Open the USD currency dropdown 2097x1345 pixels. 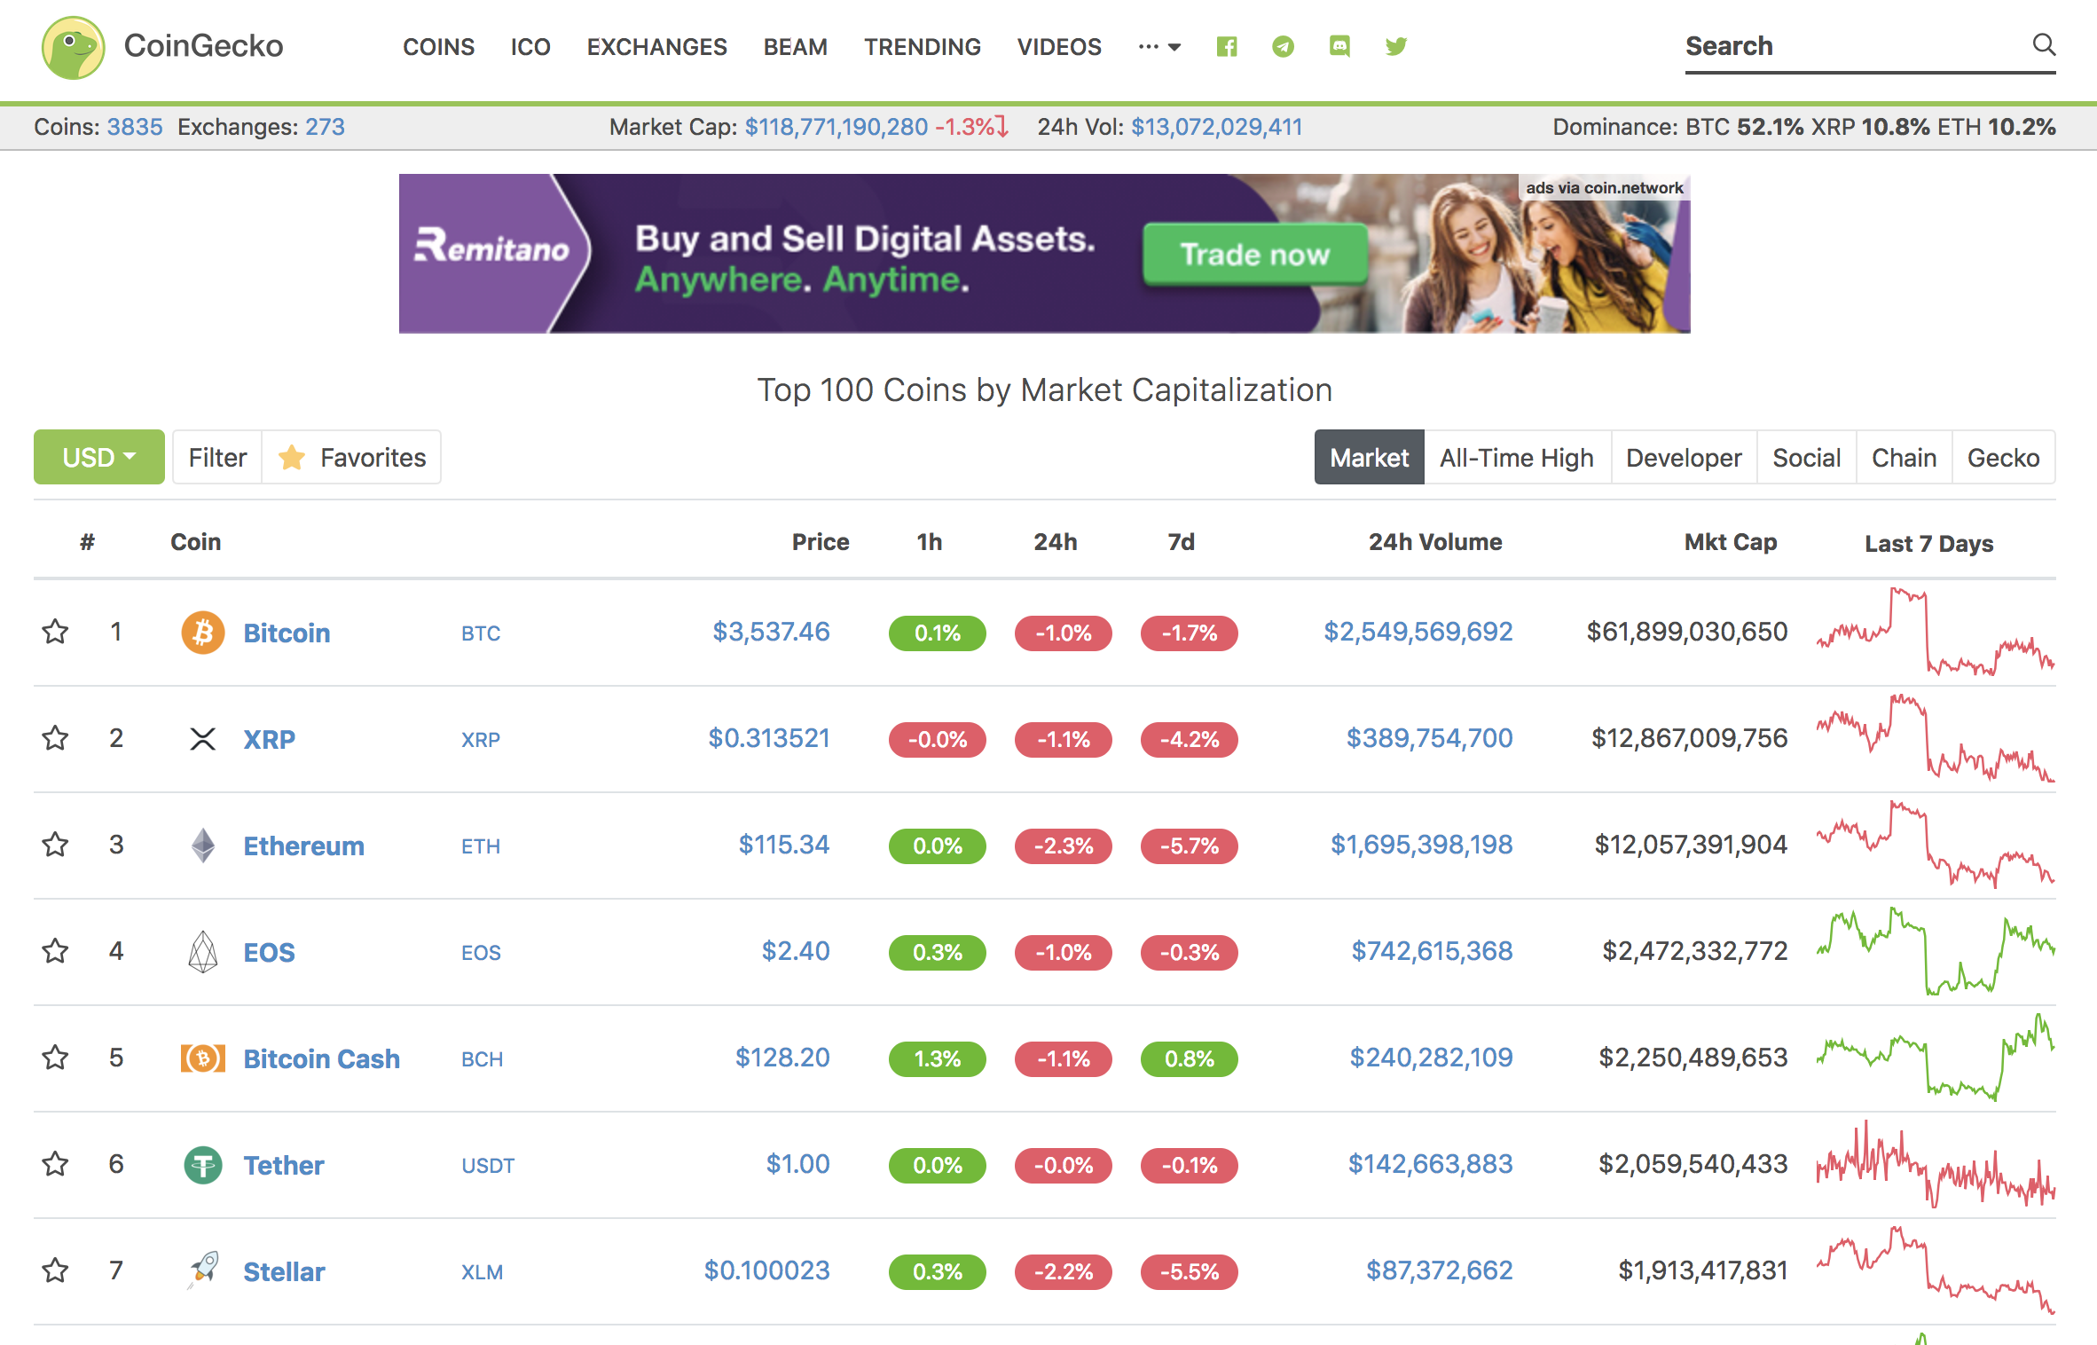[x=99, y=457]
